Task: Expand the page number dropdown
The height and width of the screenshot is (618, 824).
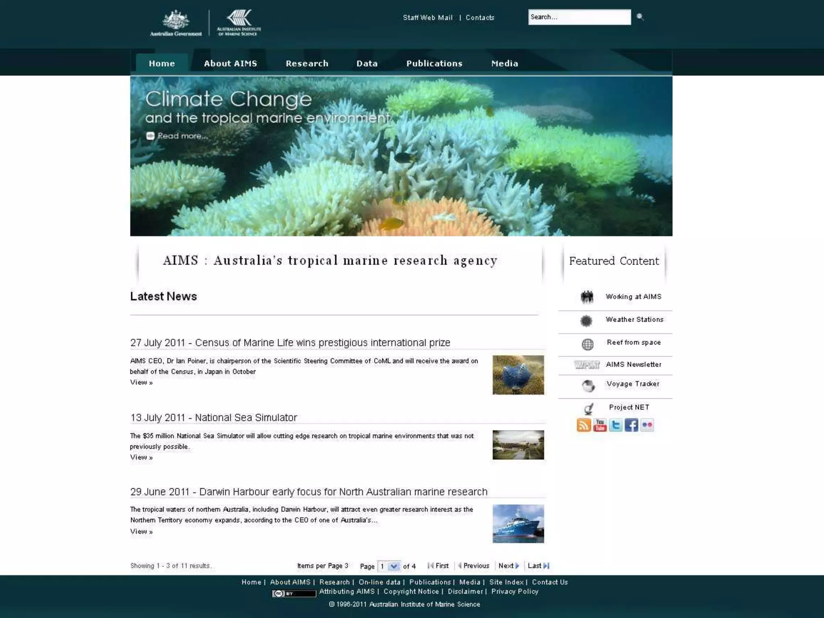Action: point(394,566)
